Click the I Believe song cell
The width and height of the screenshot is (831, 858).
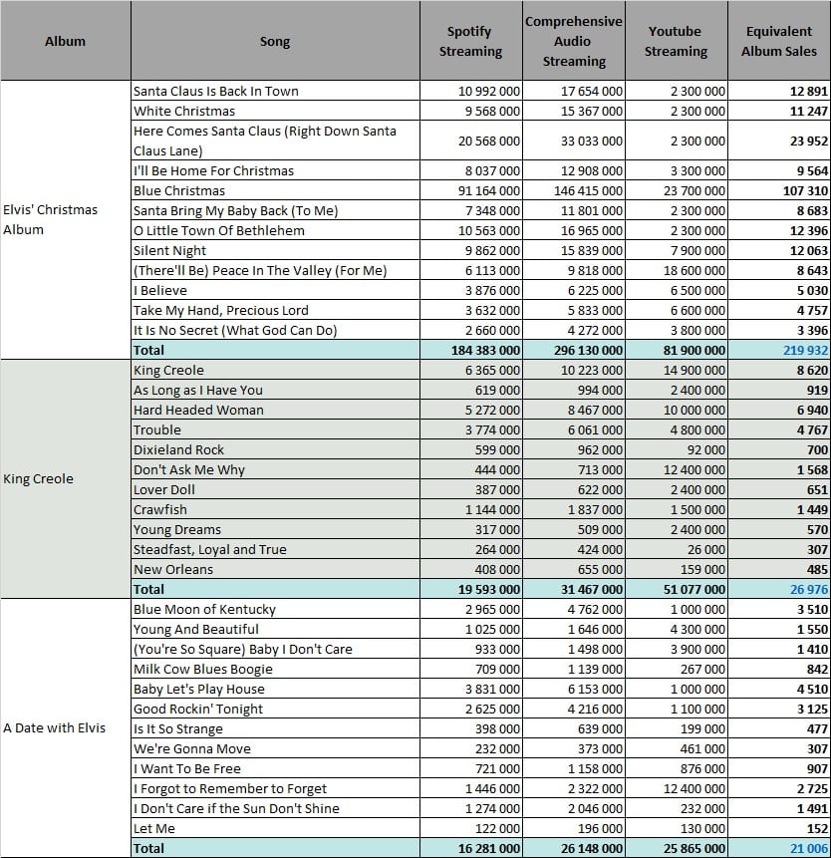[x=275, y=290]
